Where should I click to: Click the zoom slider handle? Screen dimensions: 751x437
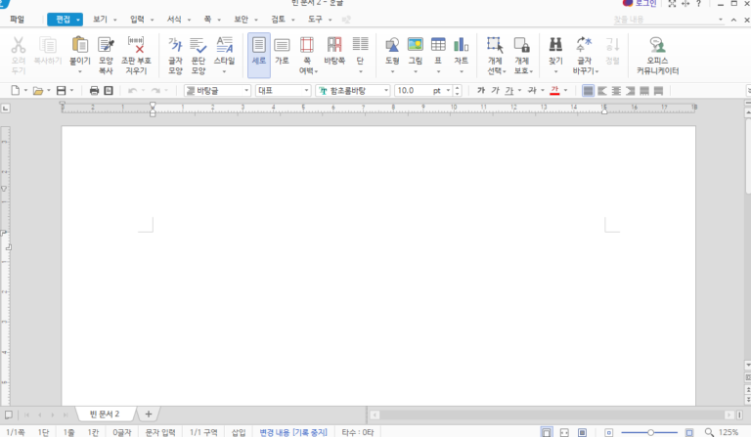tap(650, 432)
